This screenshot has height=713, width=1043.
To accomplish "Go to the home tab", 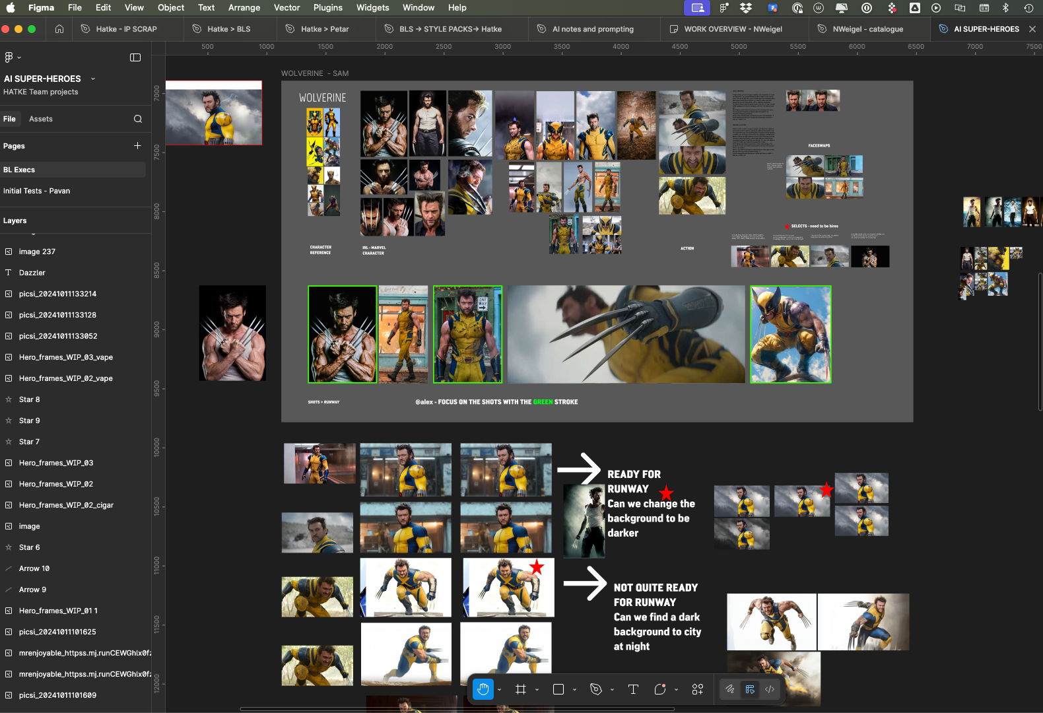I will pyautogui.click(x=59, y=29).
